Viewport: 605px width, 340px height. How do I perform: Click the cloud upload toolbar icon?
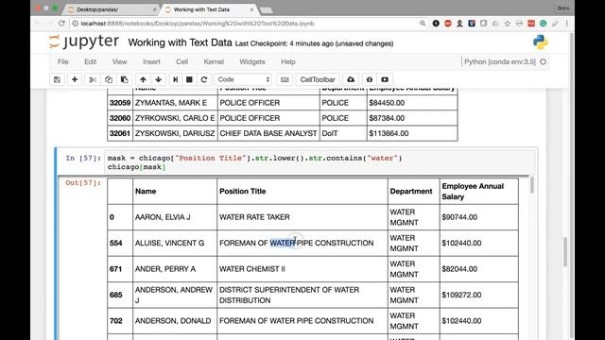(x=351, y=79)
